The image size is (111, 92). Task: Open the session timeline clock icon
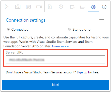(61, 7)
